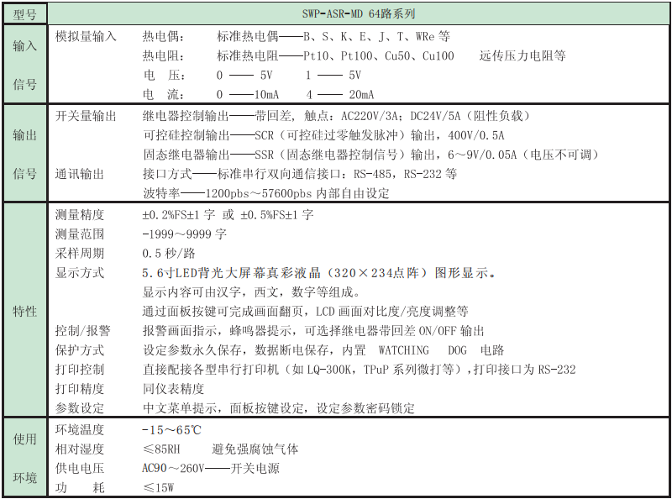Image resolution: width=672 pixels, height=499 pixels.
Task: Click the blue 5.6寸LED display description
Action: 294,271
